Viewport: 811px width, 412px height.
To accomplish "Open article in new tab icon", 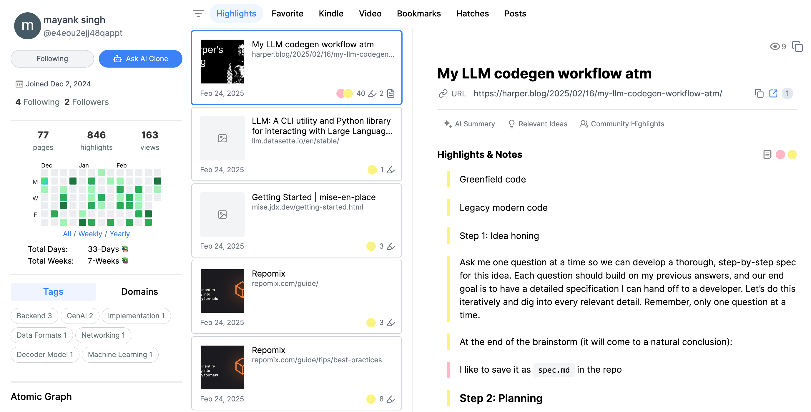I will (773, 93).
